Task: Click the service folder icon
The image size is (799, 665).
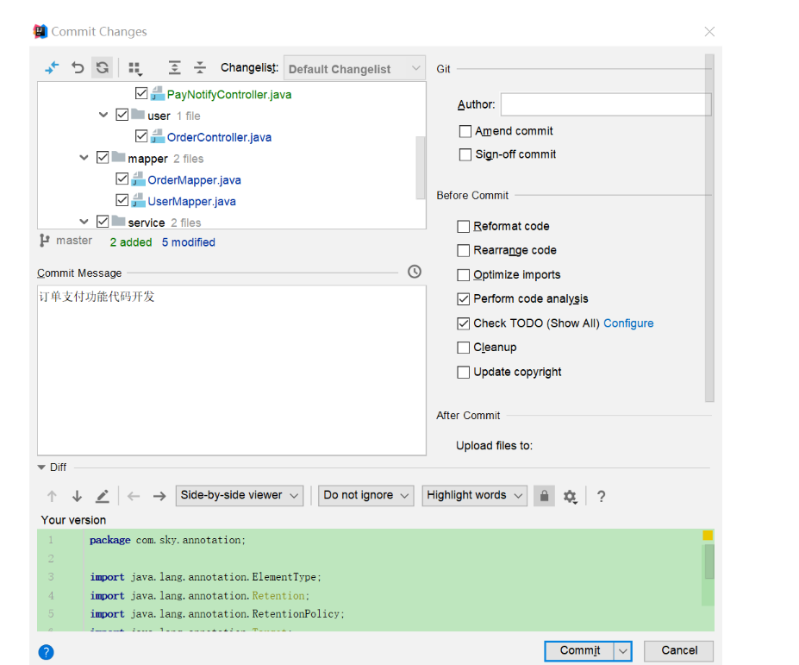Action: (118, 222)
